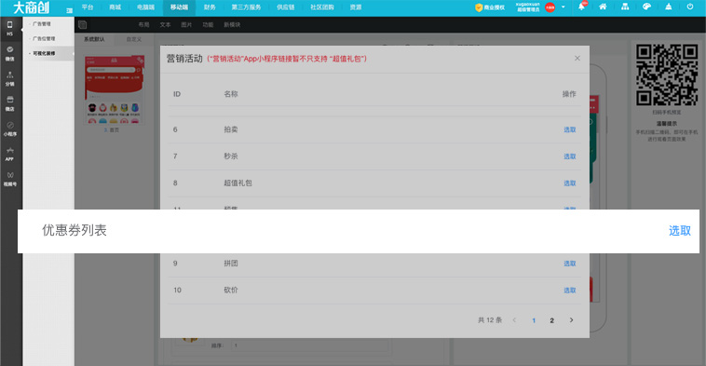Click the 优惠券列表 row name

[x=75, y=230]
